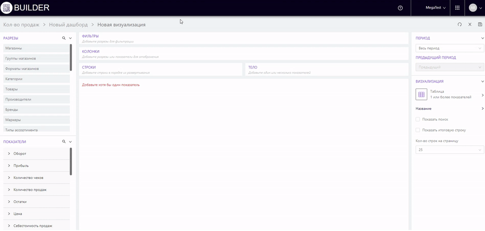Search in the Показатели panel
This screenshot has width=485, height=231.
pyautogui.click(x=64, y=142)
